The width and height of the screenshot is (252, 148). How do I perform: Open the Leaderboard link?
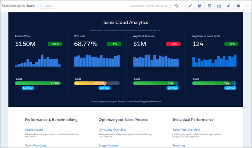[x=34, y=130]
